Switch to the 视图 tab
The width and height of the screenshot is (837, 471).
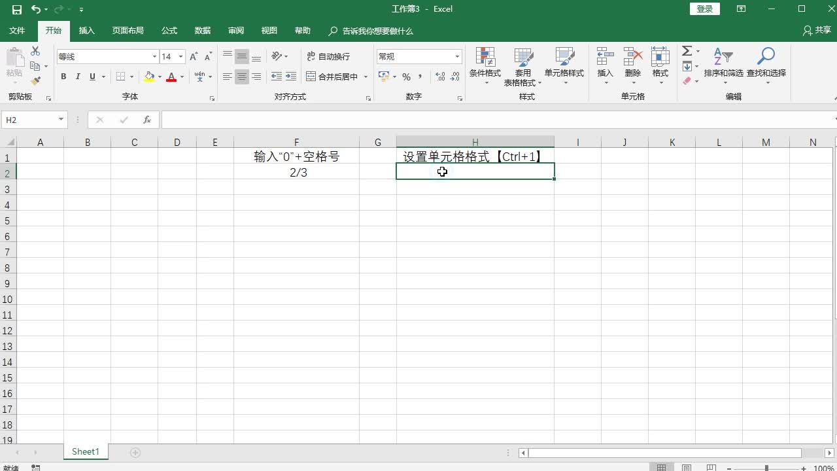click(x=269, y=31)
